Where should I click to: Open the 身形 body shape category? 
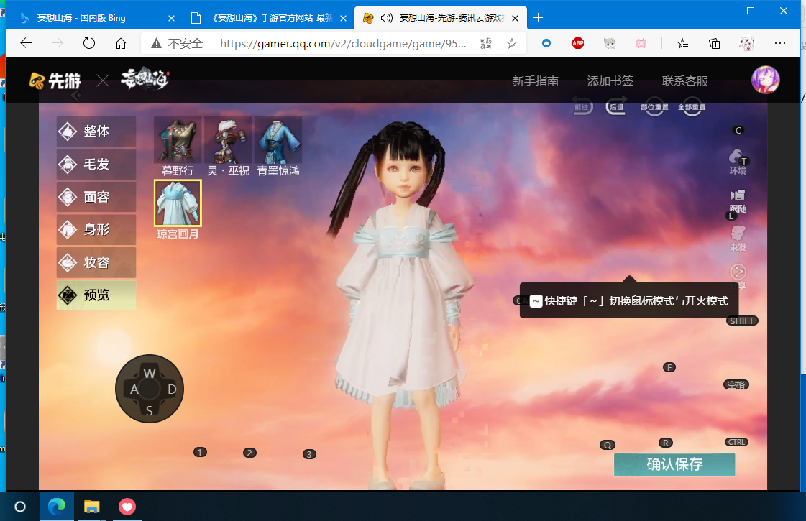(x=96, y=230)
